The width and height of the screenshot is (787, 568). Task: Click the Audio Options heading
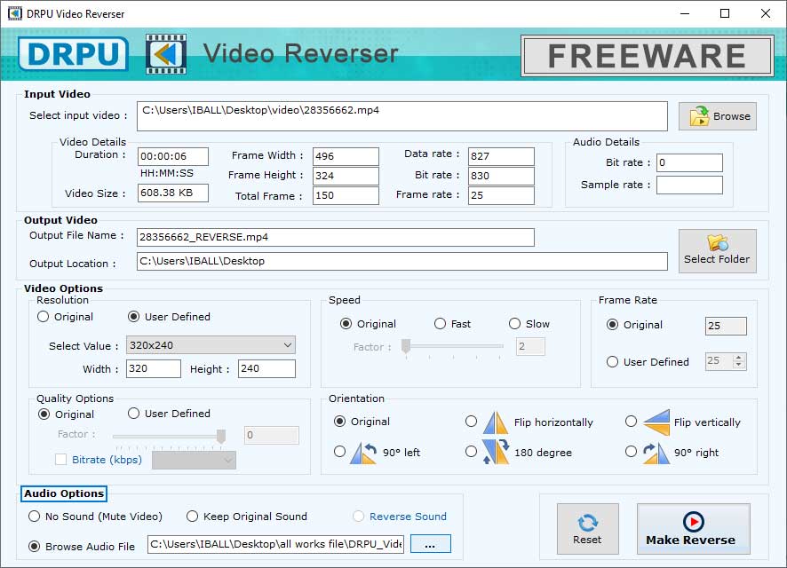[x=64, y=493]
